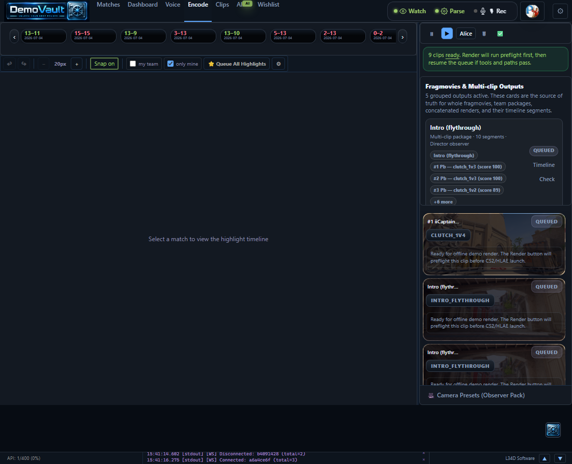
Task: Pause the render queue
Action: (432, 34)
